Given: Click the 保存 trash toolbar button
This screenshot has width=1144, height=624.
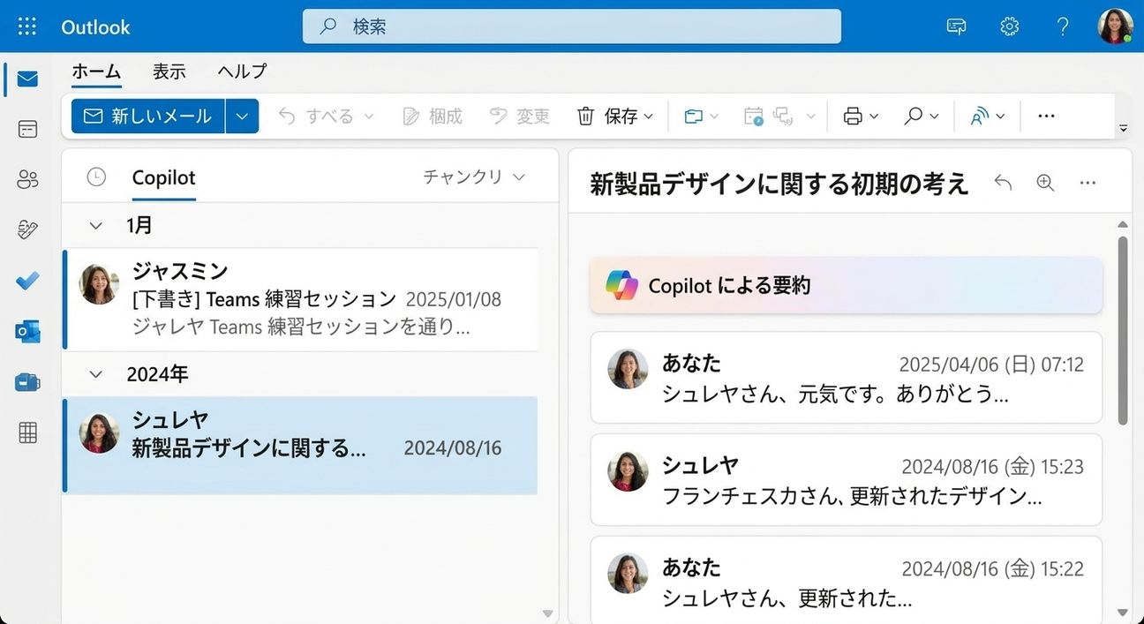Looking at the screenshot, I should coord(607,117).
